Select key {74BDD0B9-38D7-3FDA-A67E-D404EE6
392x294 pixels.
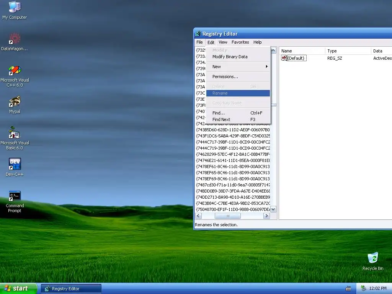pos(233,191)
